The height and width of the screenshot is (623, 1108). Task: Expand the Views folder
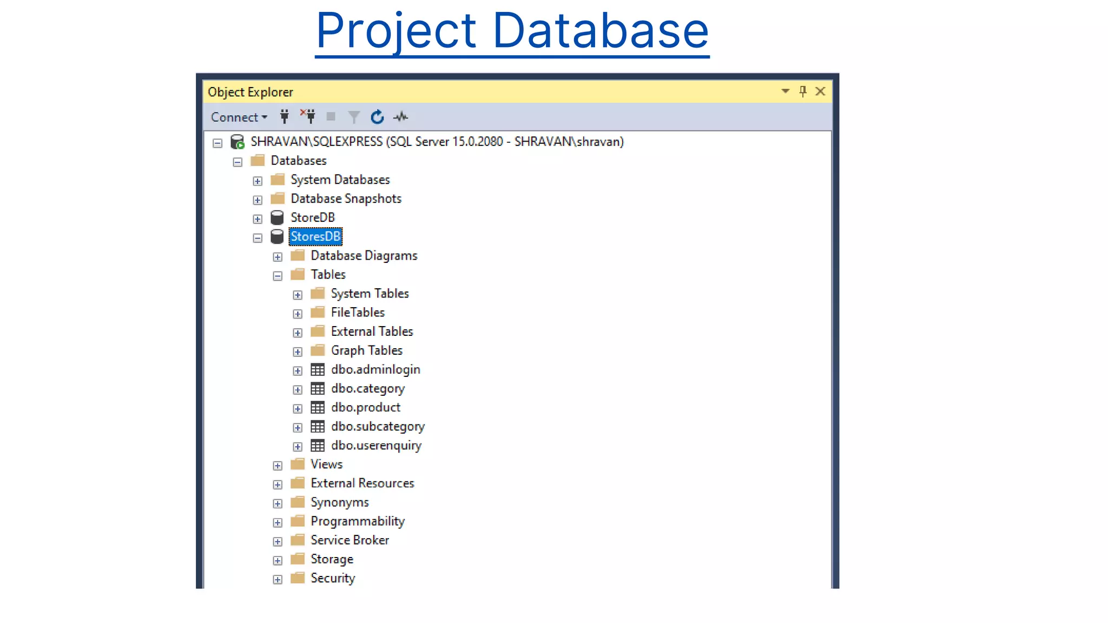[278, 466]
